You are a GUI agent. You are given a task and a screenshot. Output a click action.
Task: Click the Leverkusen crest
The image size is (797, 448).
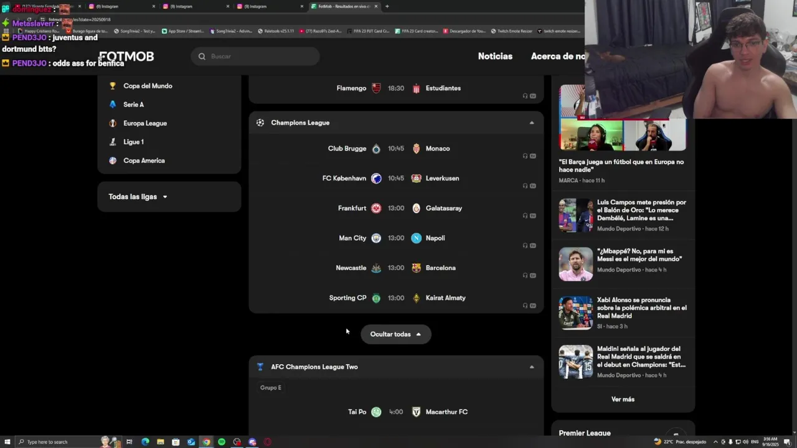(x=416, y=179)
